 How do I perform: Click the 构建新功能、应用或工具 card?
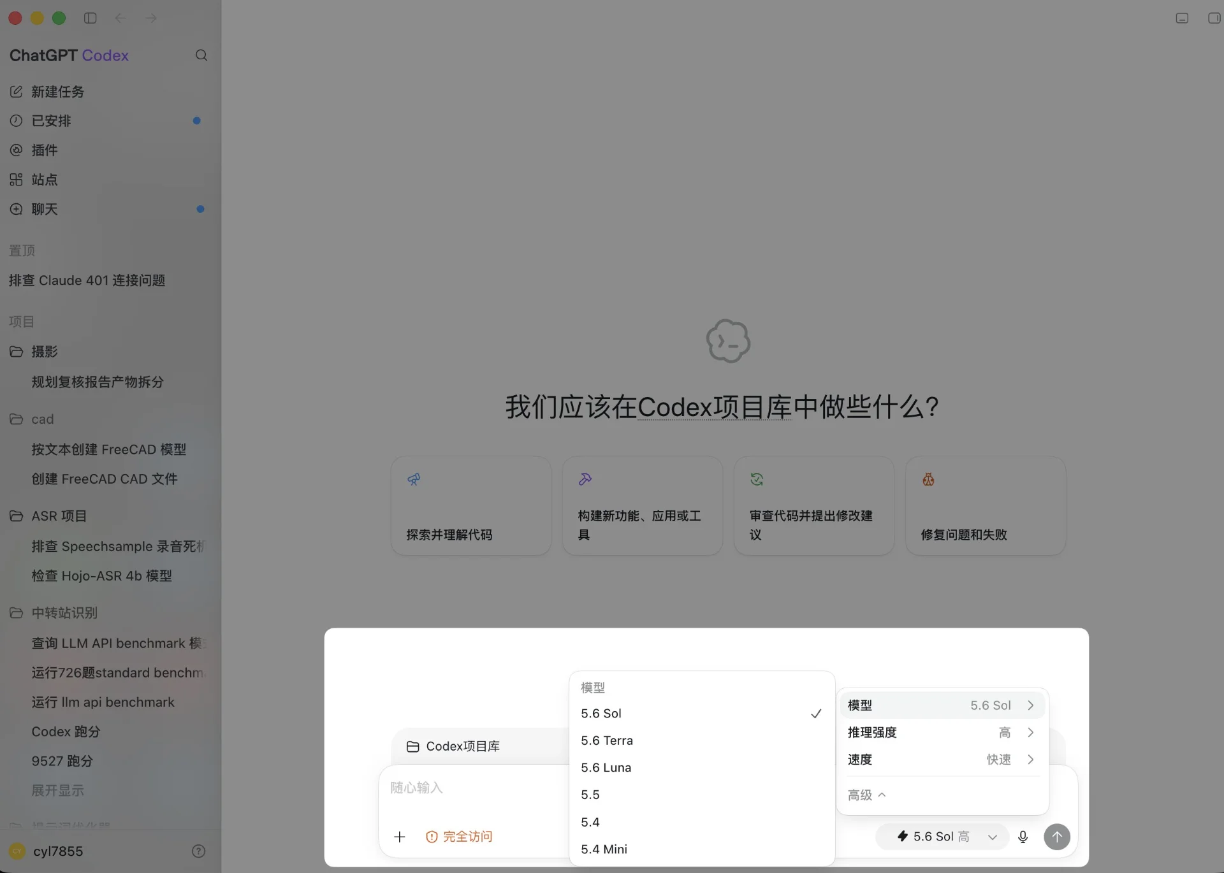point(643,506)
